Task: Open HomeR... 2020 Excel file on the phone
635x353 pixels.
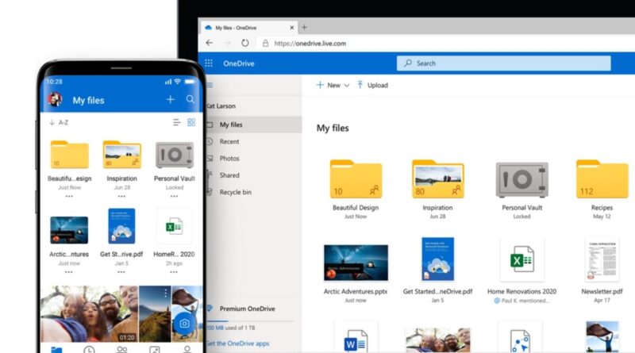Action: point(174,226)
